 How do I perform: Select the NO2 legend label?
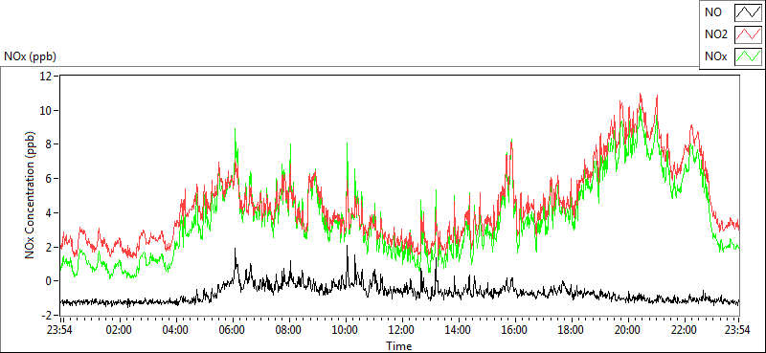click(x=716, y=34)
